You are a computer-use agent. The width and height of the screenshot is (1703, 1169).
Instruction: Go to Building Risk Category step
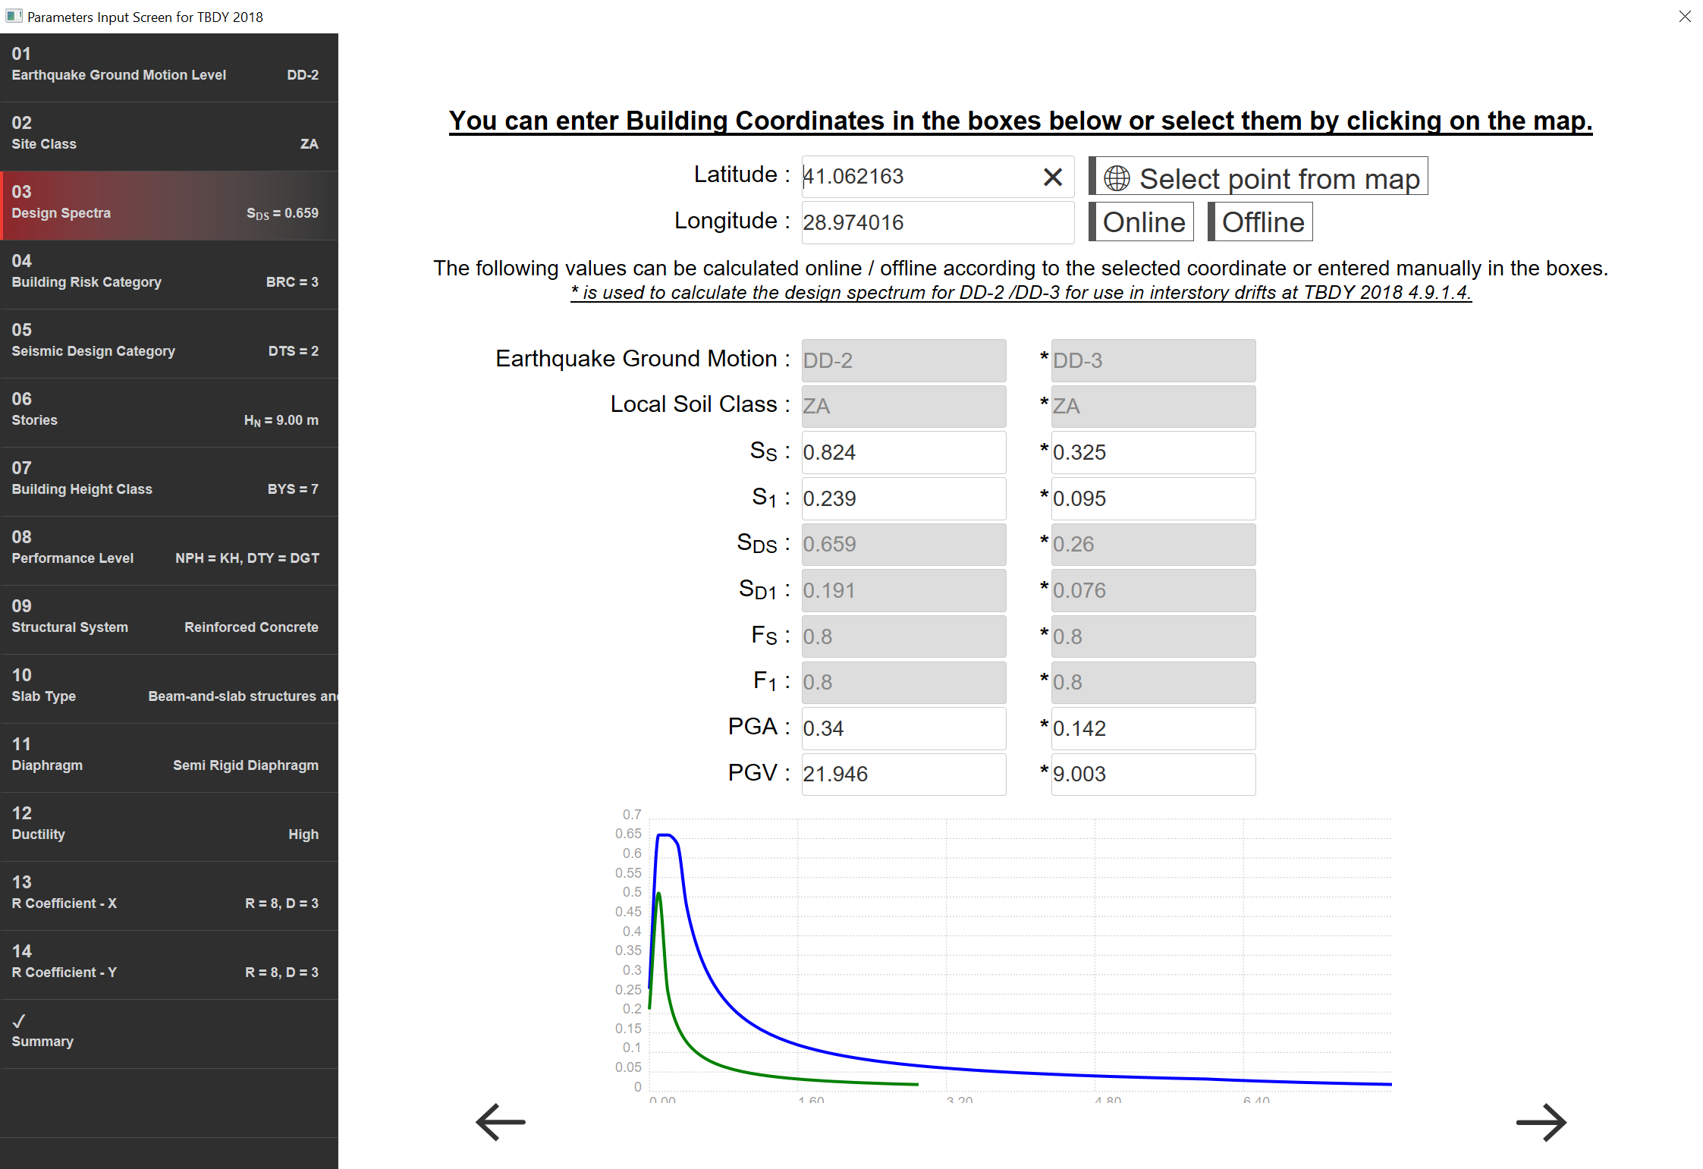(x=168, y=275)
